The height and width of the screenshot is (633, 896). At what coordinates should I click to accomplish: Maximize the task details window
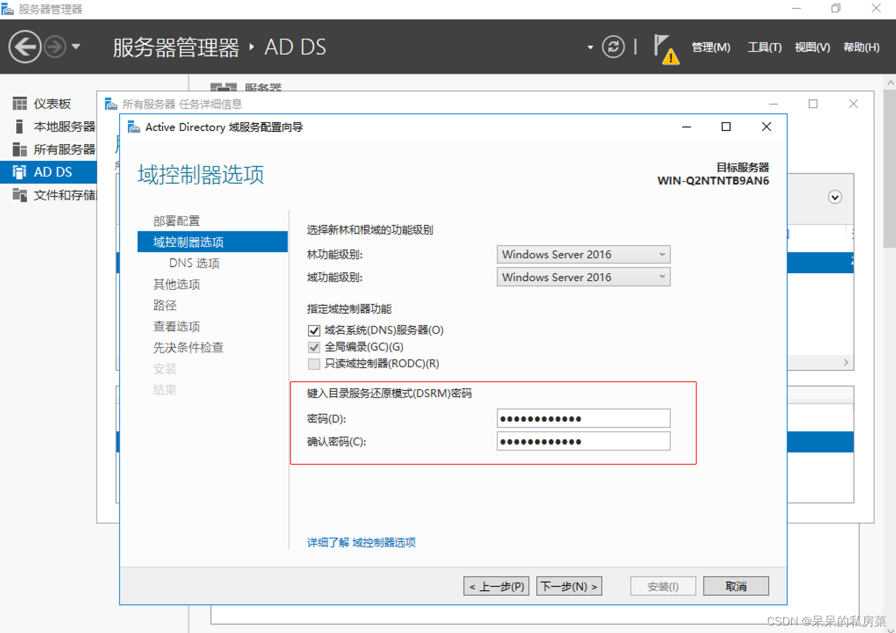point(813,104)
